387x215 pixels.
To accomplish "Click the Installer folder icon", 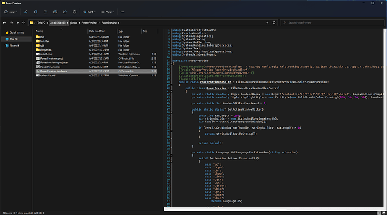I will pos(38,41).
